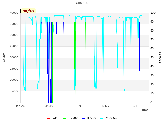The image size is (164, 123).
Task: Click the green LI7500 legend color marker
Action: [65, 118]
